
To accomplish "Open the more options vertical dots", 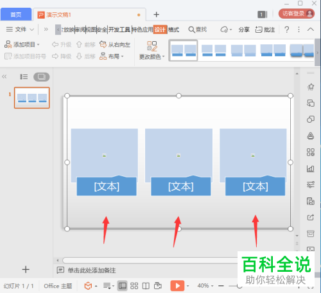I will click(x=299, y=30).
